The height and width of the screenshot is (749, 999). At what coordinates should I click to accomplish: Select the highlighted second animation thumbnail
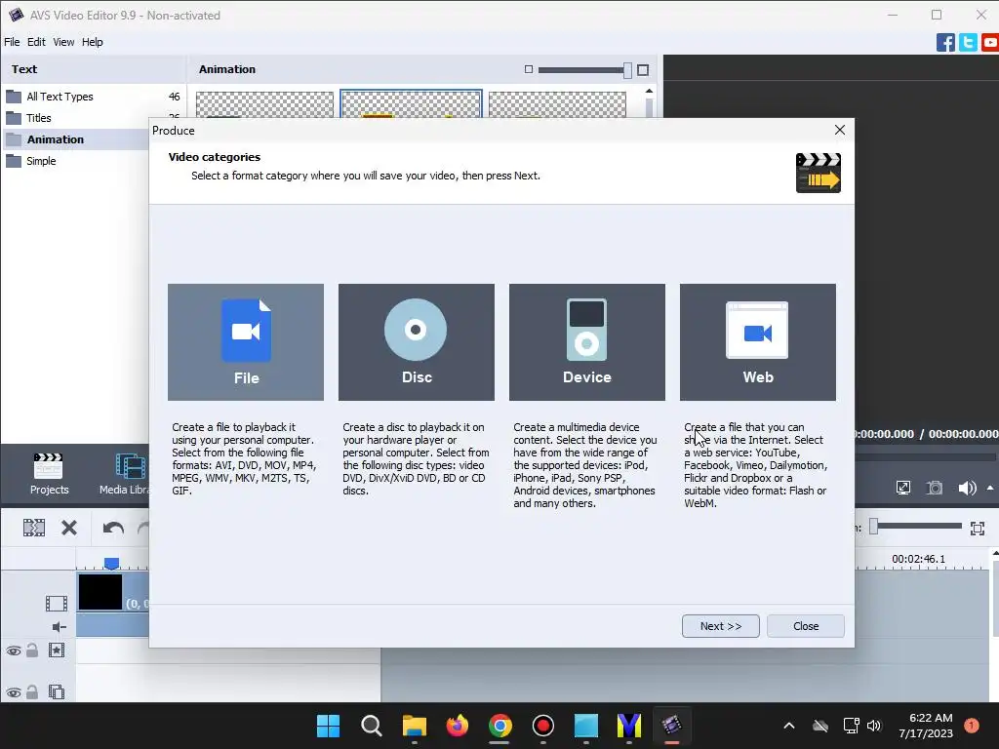click(x=411, y=104)
